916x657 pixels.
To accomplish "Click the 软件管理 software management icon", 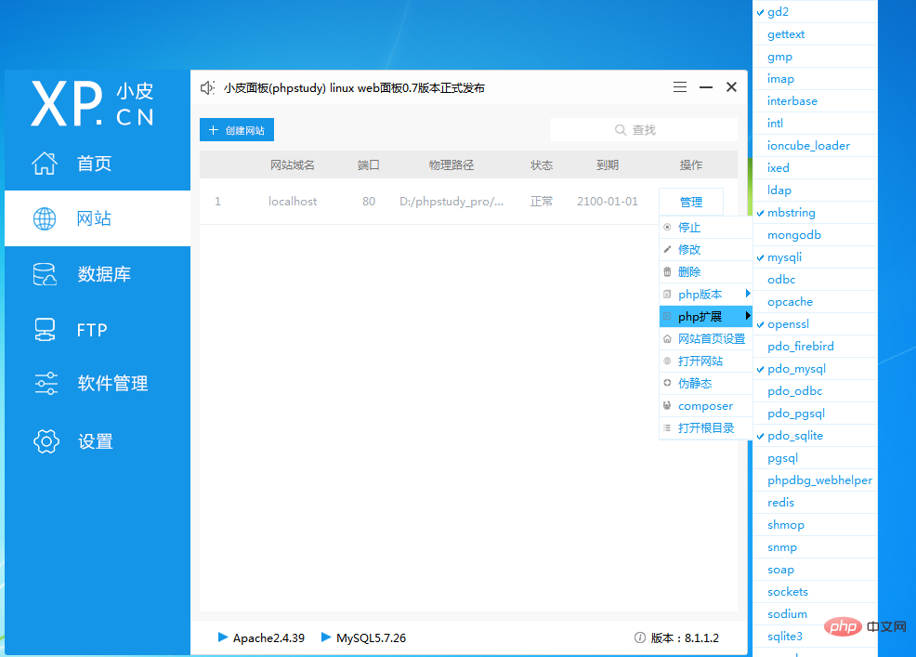I will [45, 383].
